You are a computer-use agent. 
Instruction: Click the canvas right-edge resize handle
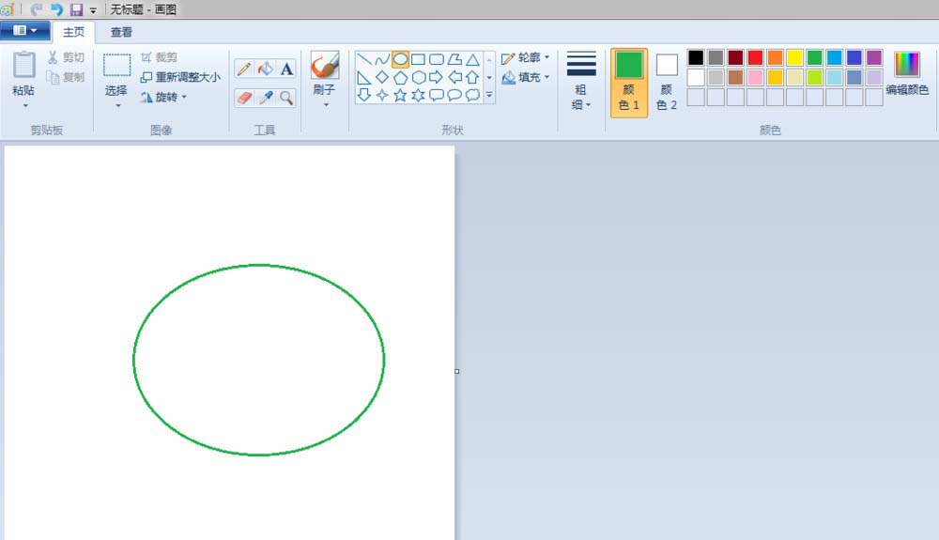pos(457,371)
